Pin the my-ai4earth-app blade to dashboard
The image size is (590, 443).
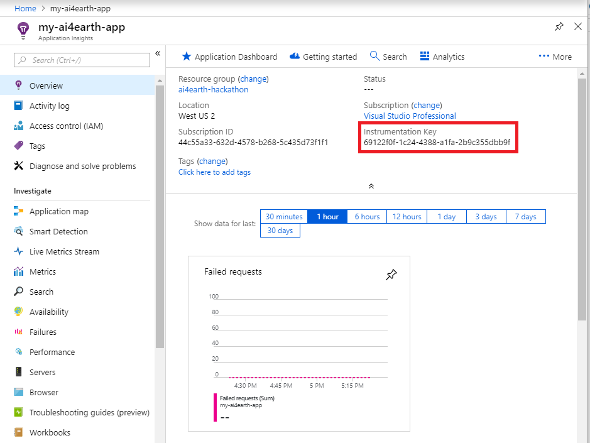[x=559, y=27]
